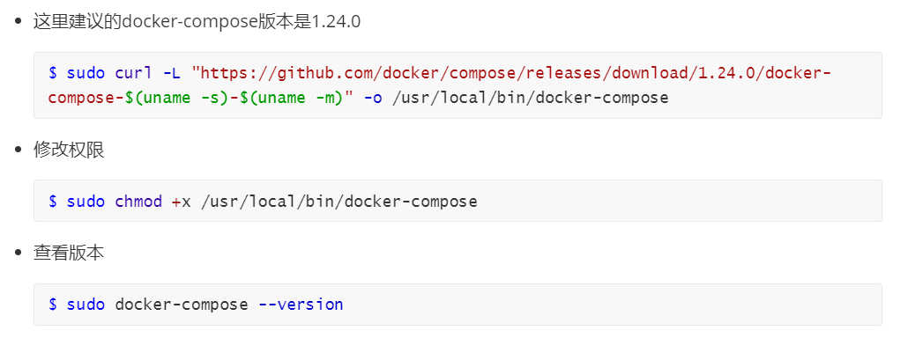This screenshot has width=915, height=338.
Task: Click 'sudo' in the version command block
Action: [x=86, y=305]
